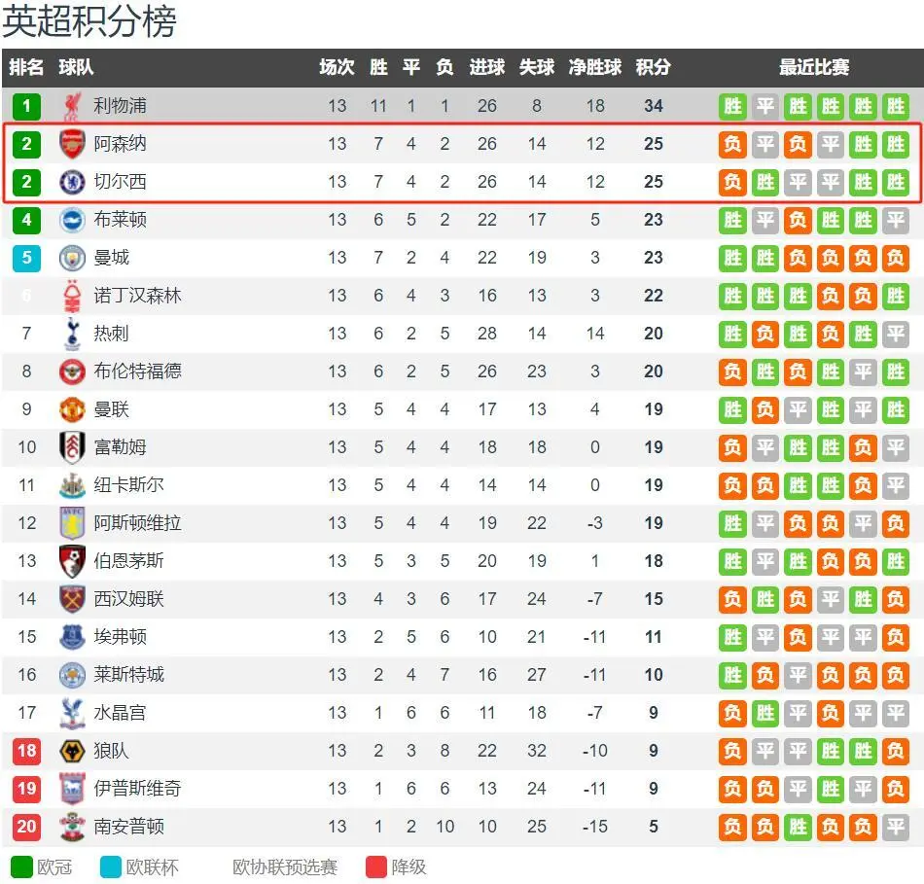Open the 曼城 team name link
This screenshot has height=884, width=924.
(111, 258)
